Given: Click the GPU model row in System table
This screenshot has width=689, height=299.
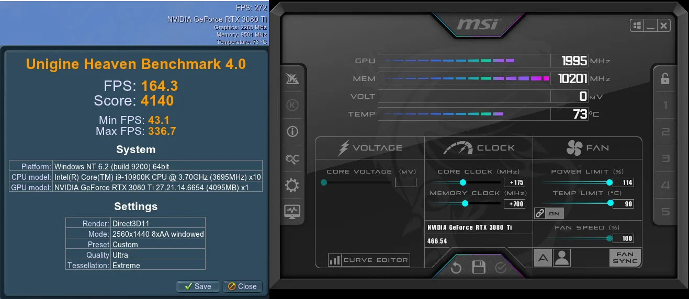Looking at the screenshot, I should point(136,187).
